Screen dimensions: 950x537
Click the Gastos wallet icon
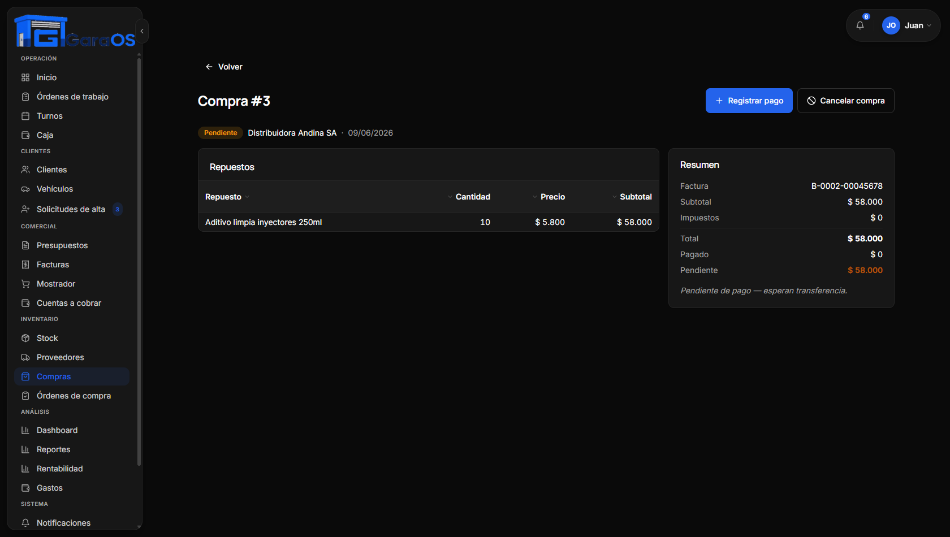25,488
